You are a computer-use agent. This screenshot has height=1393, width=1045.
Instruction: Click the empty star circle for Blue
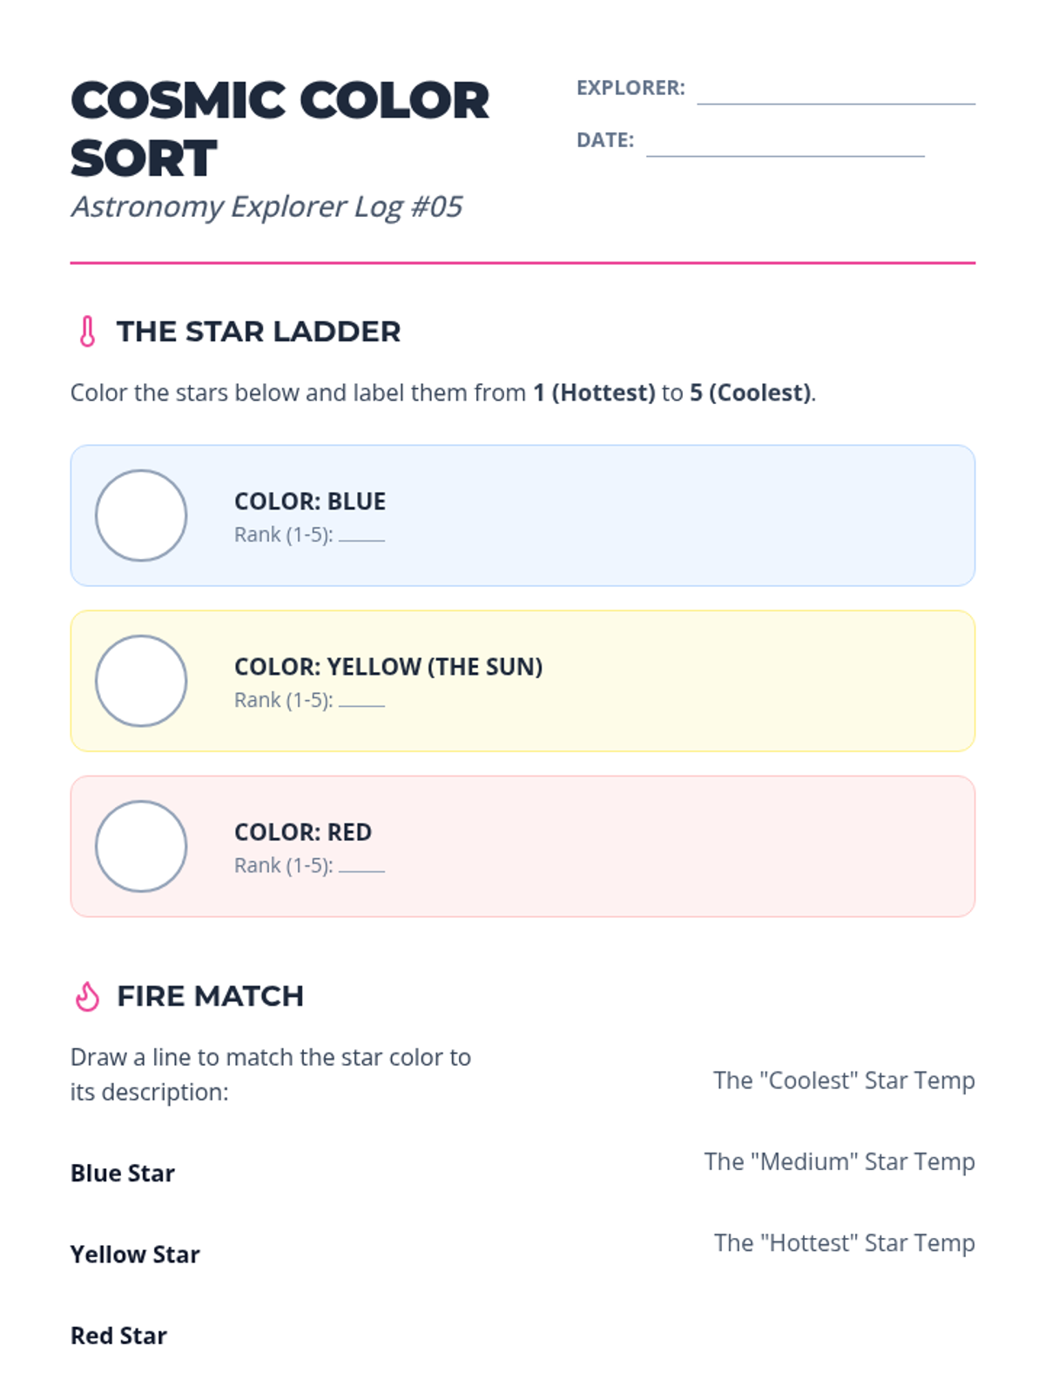pyautogui.click(x=141, y=515)
